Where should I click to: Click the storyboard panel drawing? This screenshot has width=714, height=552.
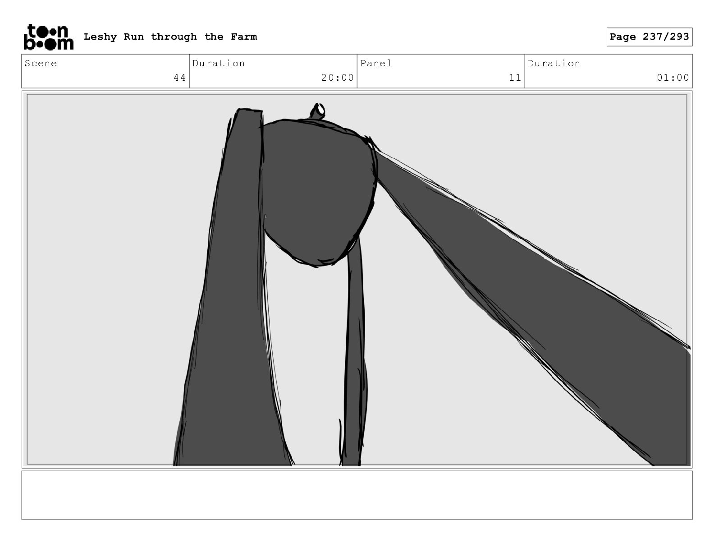click(357, 280)
